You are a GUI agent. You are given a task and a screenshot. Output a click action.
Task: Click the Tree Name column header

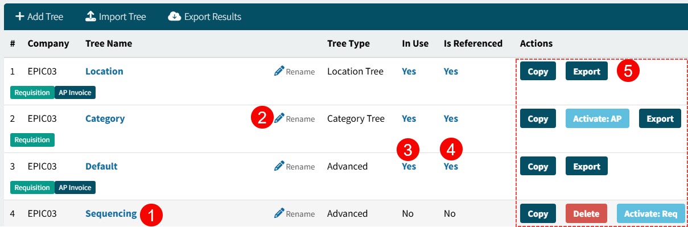[109, 43]
